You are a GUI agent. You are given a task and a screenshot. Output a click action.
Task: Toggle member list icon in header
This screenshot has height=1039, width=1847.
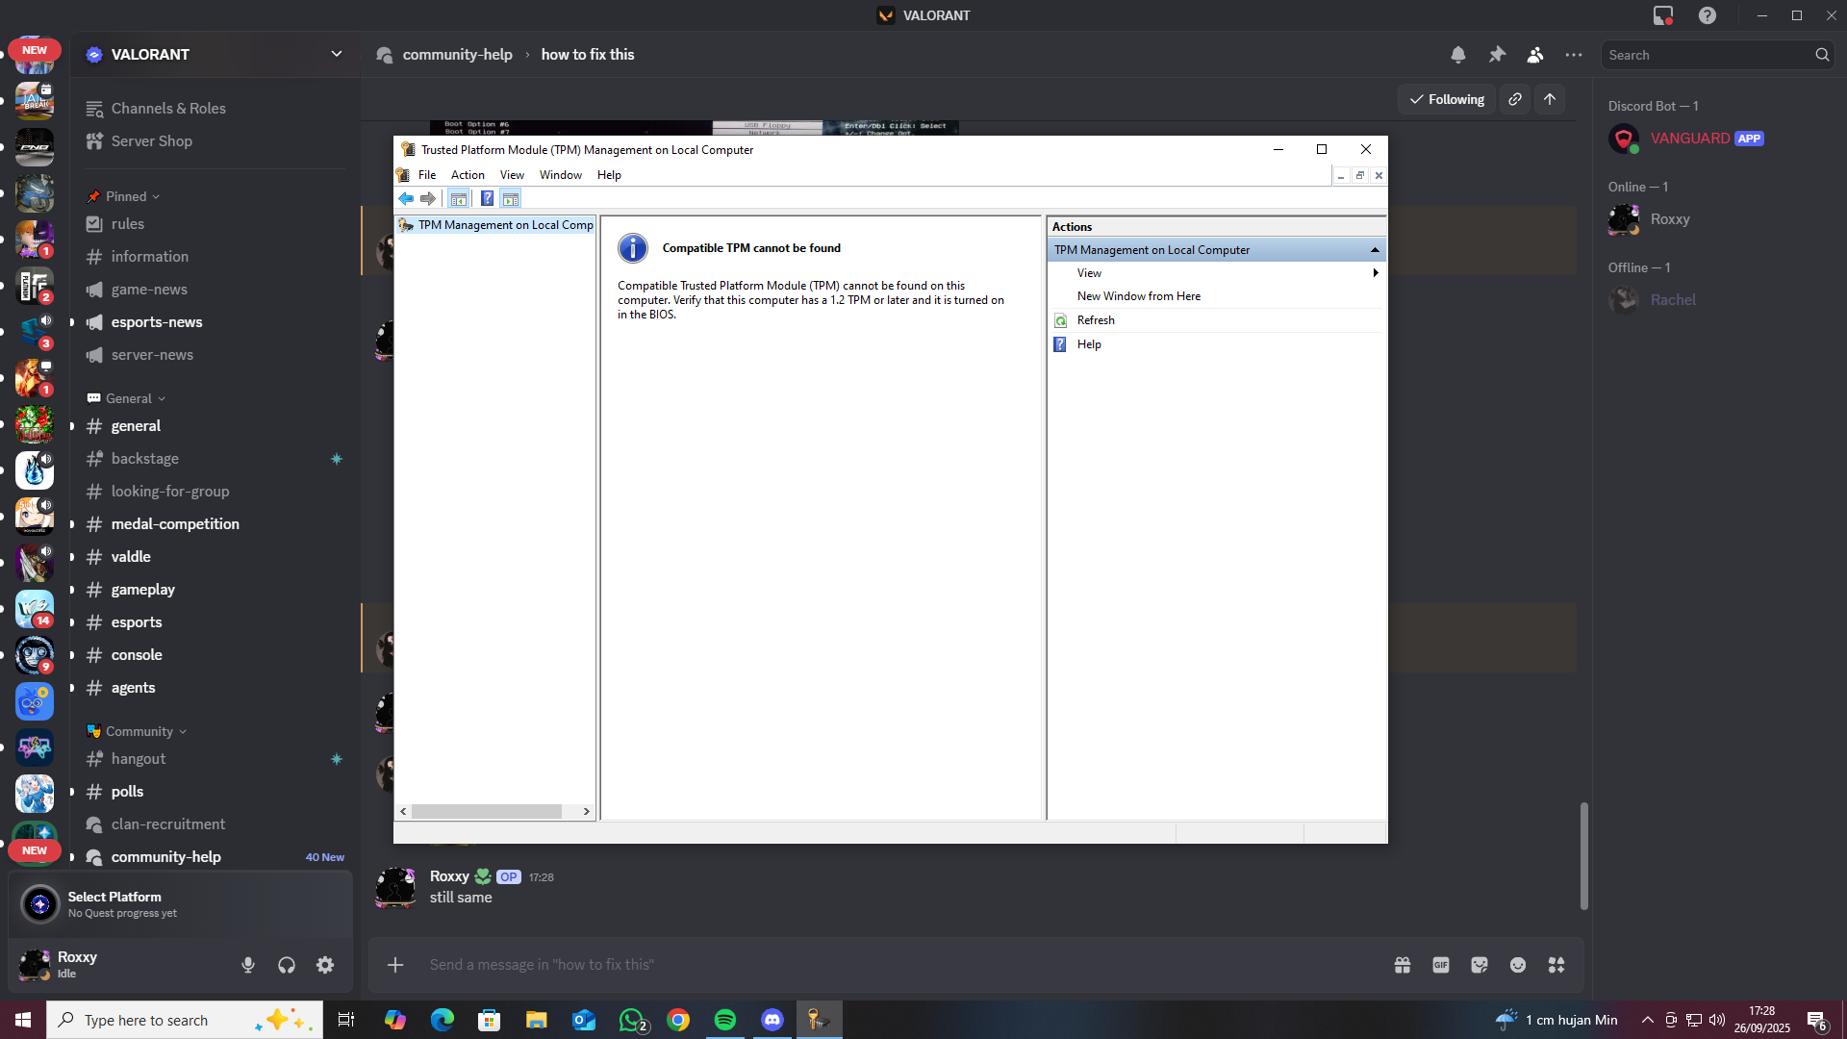click(x=1535, y=55)
